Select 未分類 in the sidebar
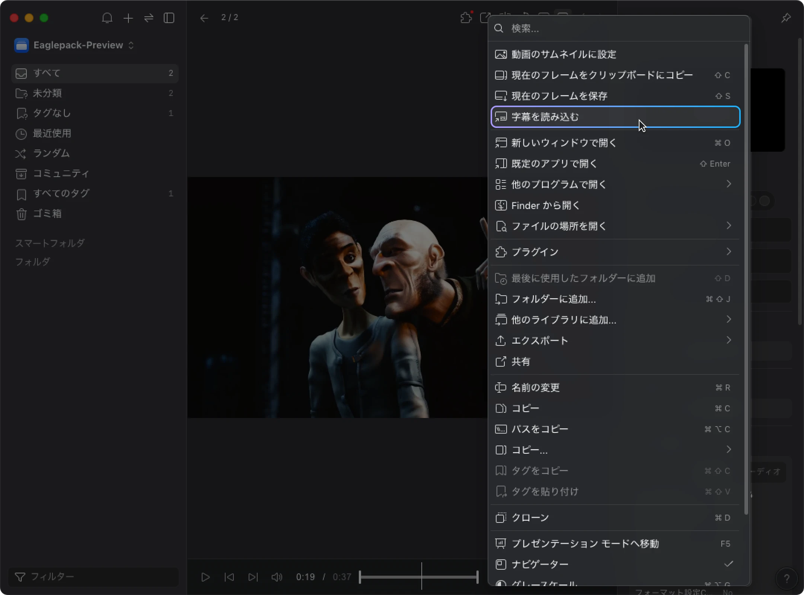 click(95, 93)
